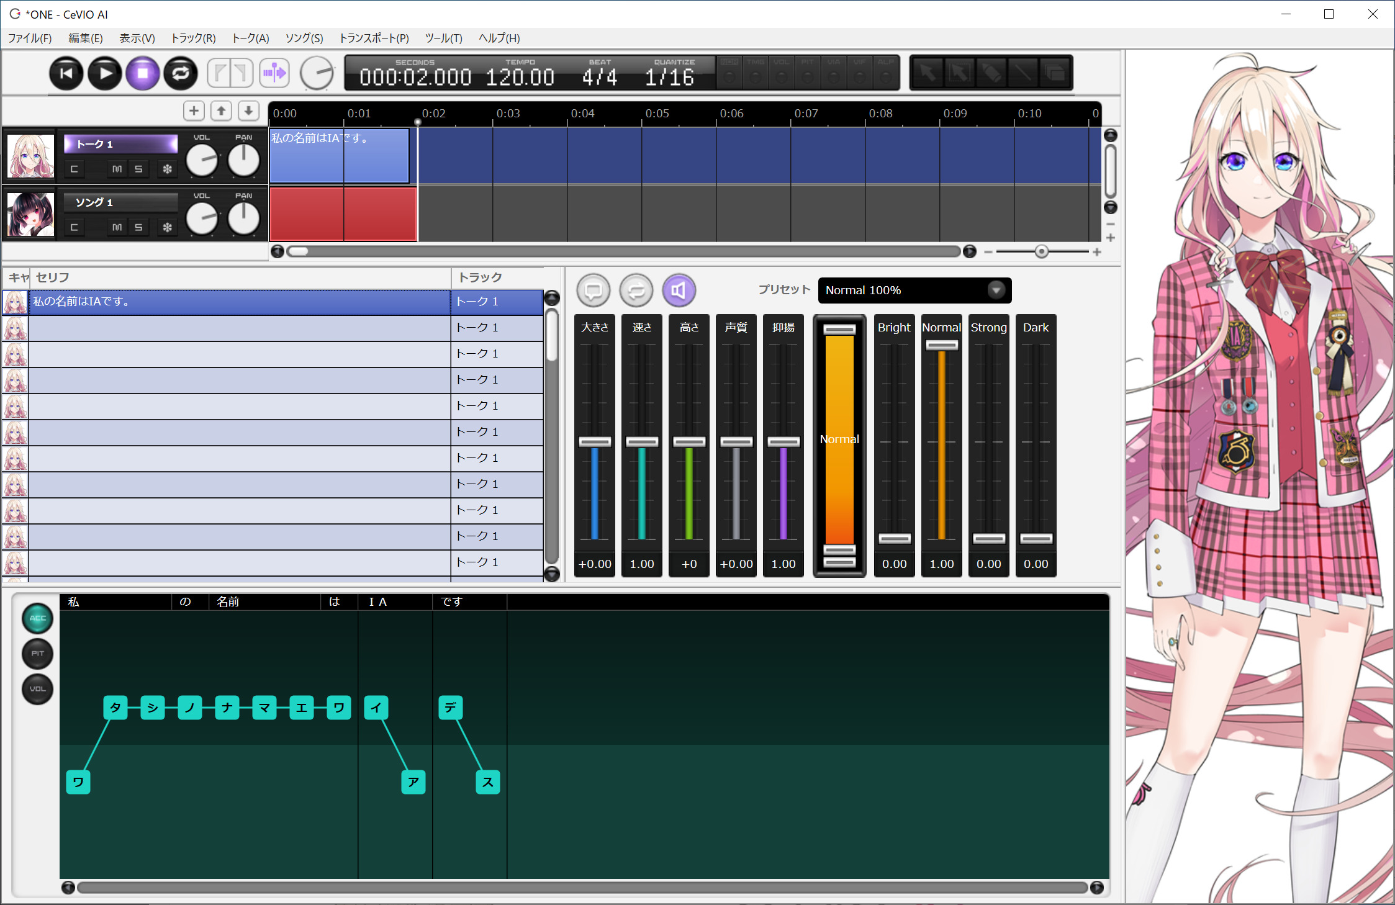Open the ツール(T) menu
Image resolution: width=1395 pixels, height=905 pixels.
[443, 38]
